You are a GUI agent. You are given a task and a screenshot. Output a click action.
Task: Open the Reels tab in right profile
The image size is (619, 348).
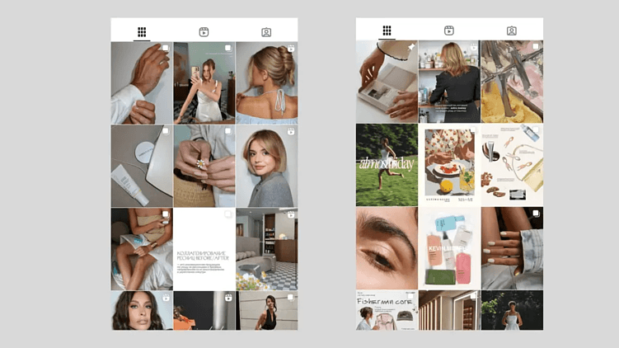[x=449, y=31]
